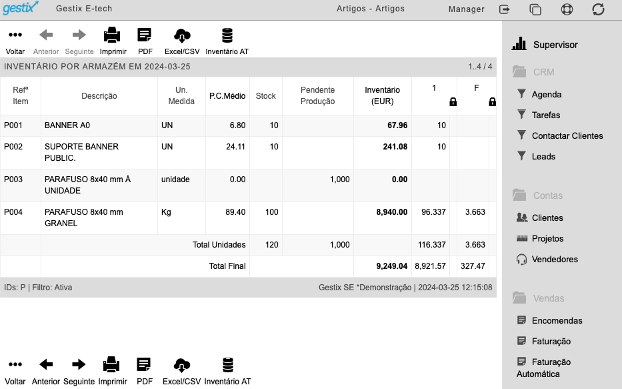Viewport: 622px width, 389px height.
Task: Click inventory value 241.08
Action: [395, 147]
